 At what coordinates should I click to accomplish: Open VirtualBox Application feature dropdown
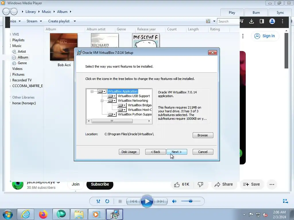click(x=102, y=91)
